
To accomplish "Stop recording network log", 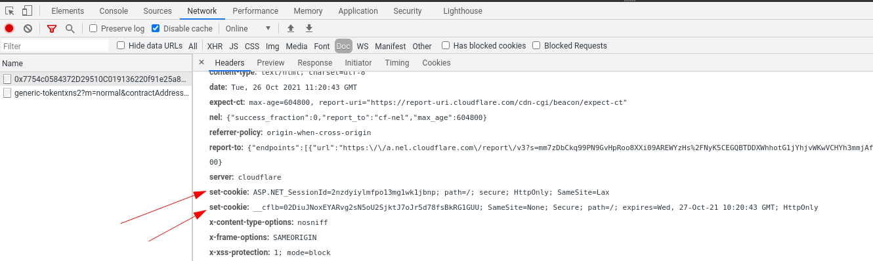I will click(x=9, y=28).
